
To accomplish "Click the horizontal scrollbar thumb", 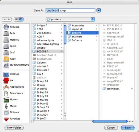I will pyautogui.click(x=110, y=122).
